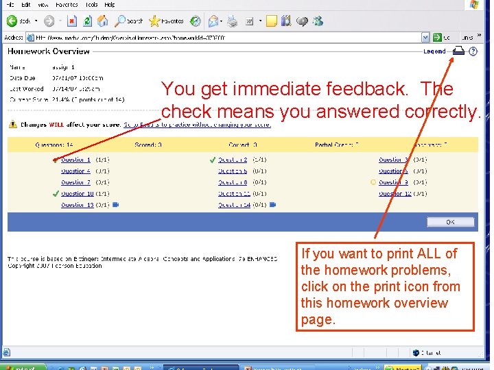Open Question 14 link
494x370 pixels.
pyautogui.click(x=234, y=205)
